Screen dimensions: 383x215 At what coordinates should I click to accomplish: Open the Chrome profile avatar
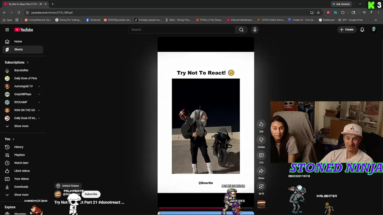371,13
